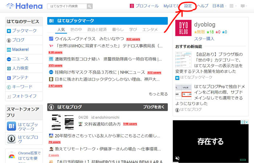Click the はてなブログ smartphone app icon

11,139
